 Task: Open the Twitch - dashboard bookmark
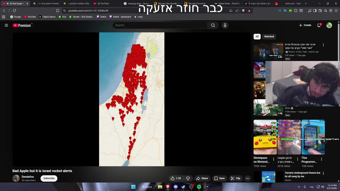[x=120, y=17]
